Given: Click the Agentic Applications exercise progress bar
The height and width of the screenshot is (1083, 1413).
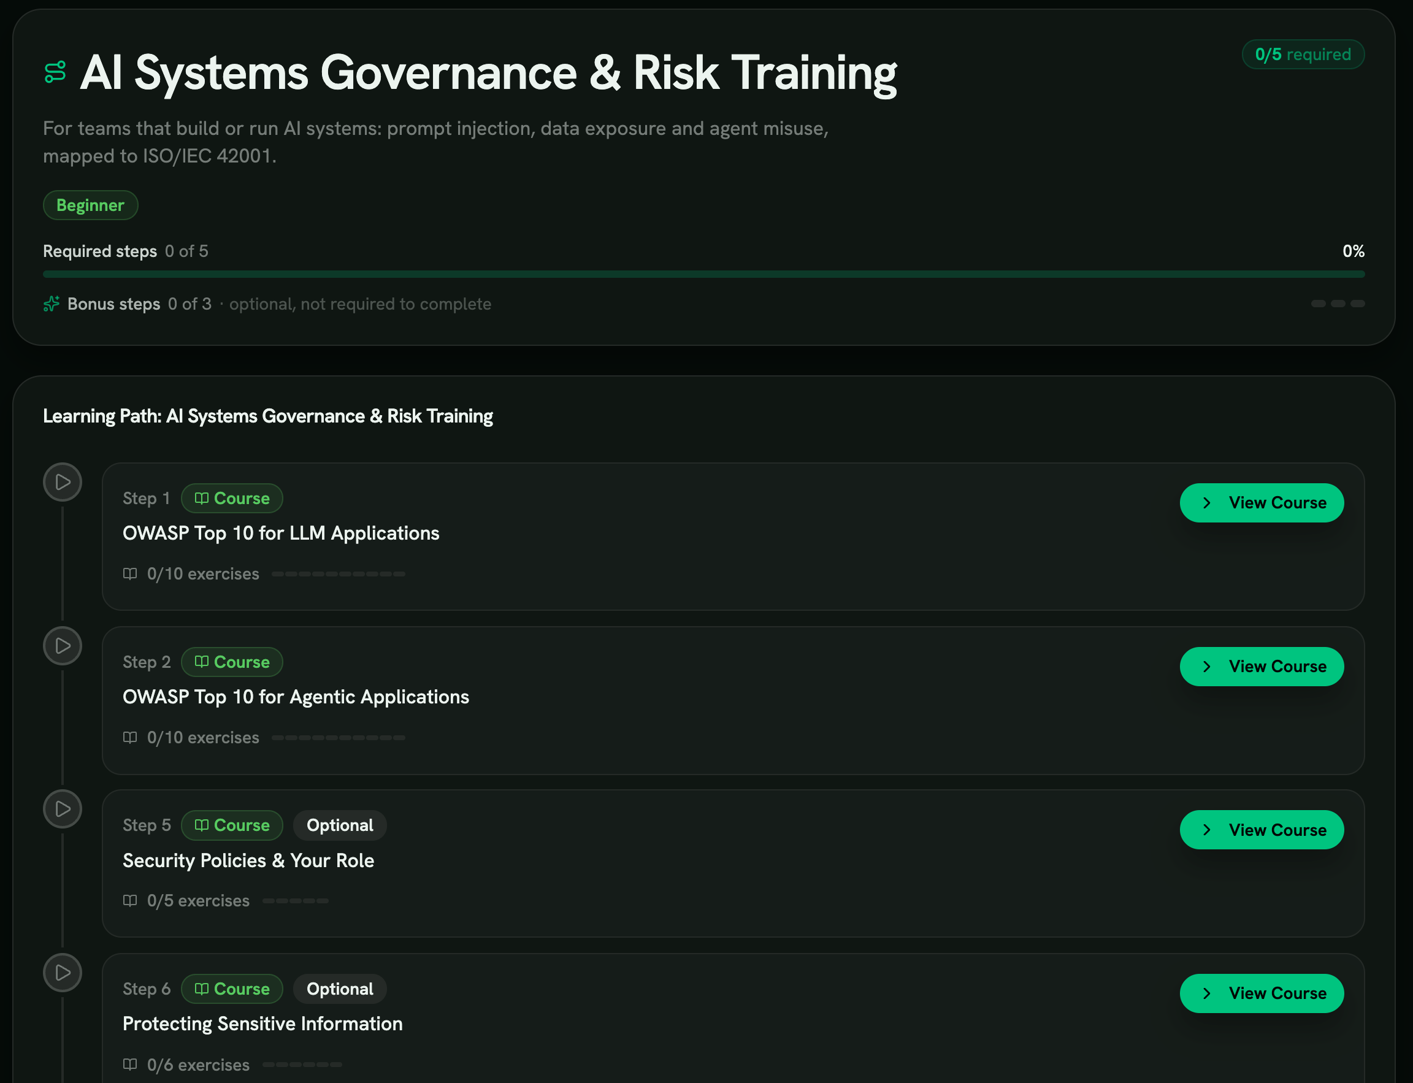Looking at the screenshot, I should [x=339, y=738].
